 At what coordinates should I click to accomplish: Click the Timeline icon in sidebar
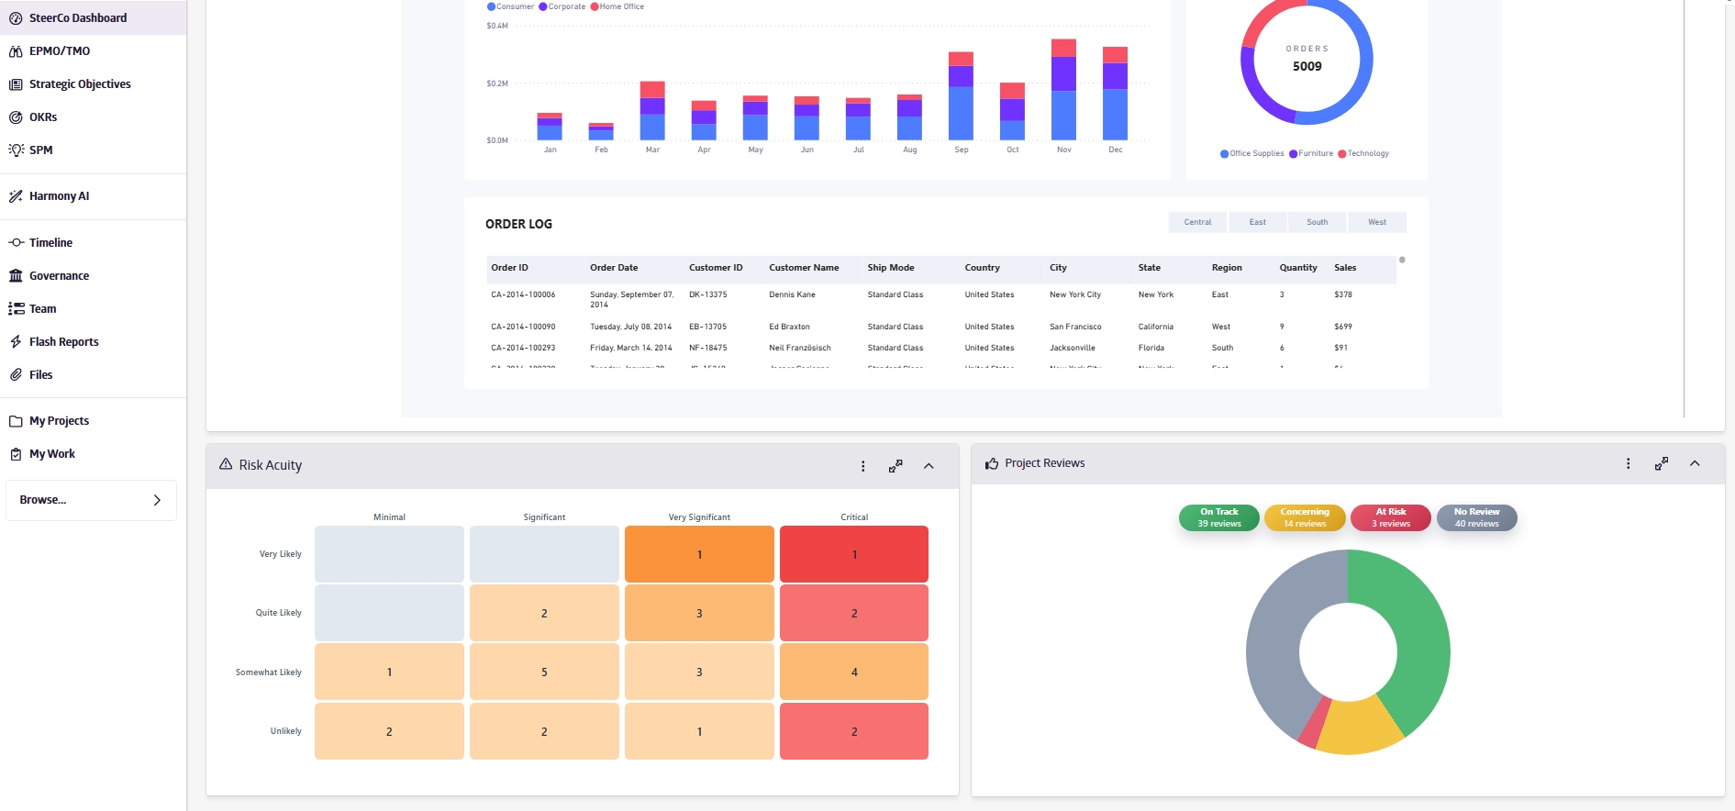[x=16, y=243]
